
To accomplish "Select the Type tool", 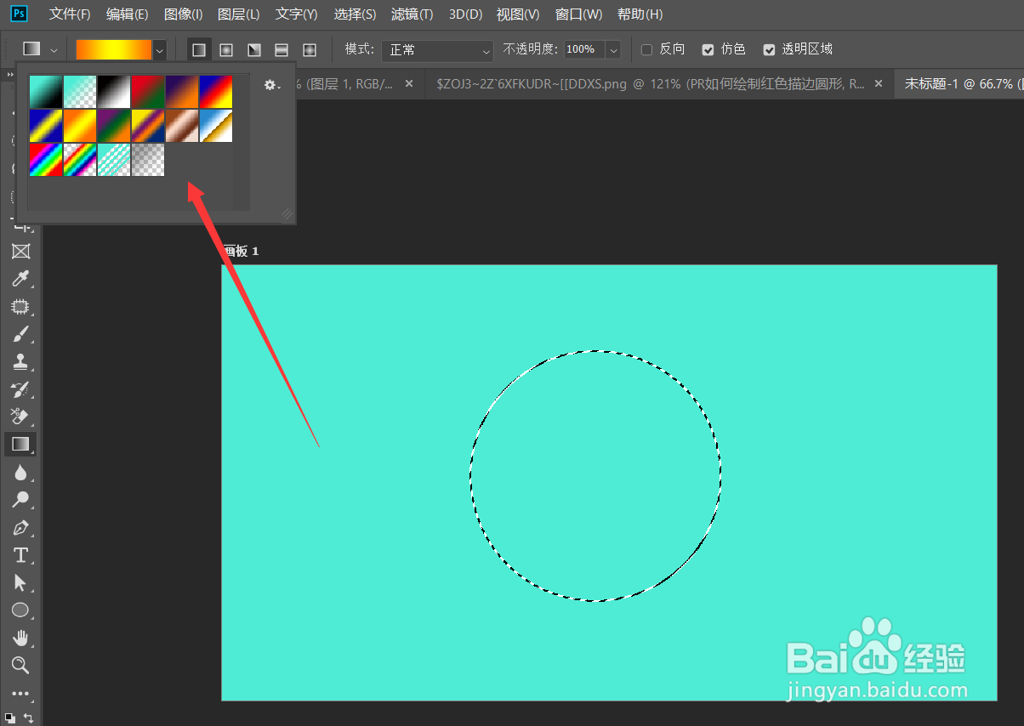I will pyautogui.click(x=20, y=555).
